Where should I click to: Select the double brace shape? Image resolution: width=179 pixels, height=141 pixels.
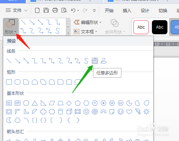click(x=43, y=120)
